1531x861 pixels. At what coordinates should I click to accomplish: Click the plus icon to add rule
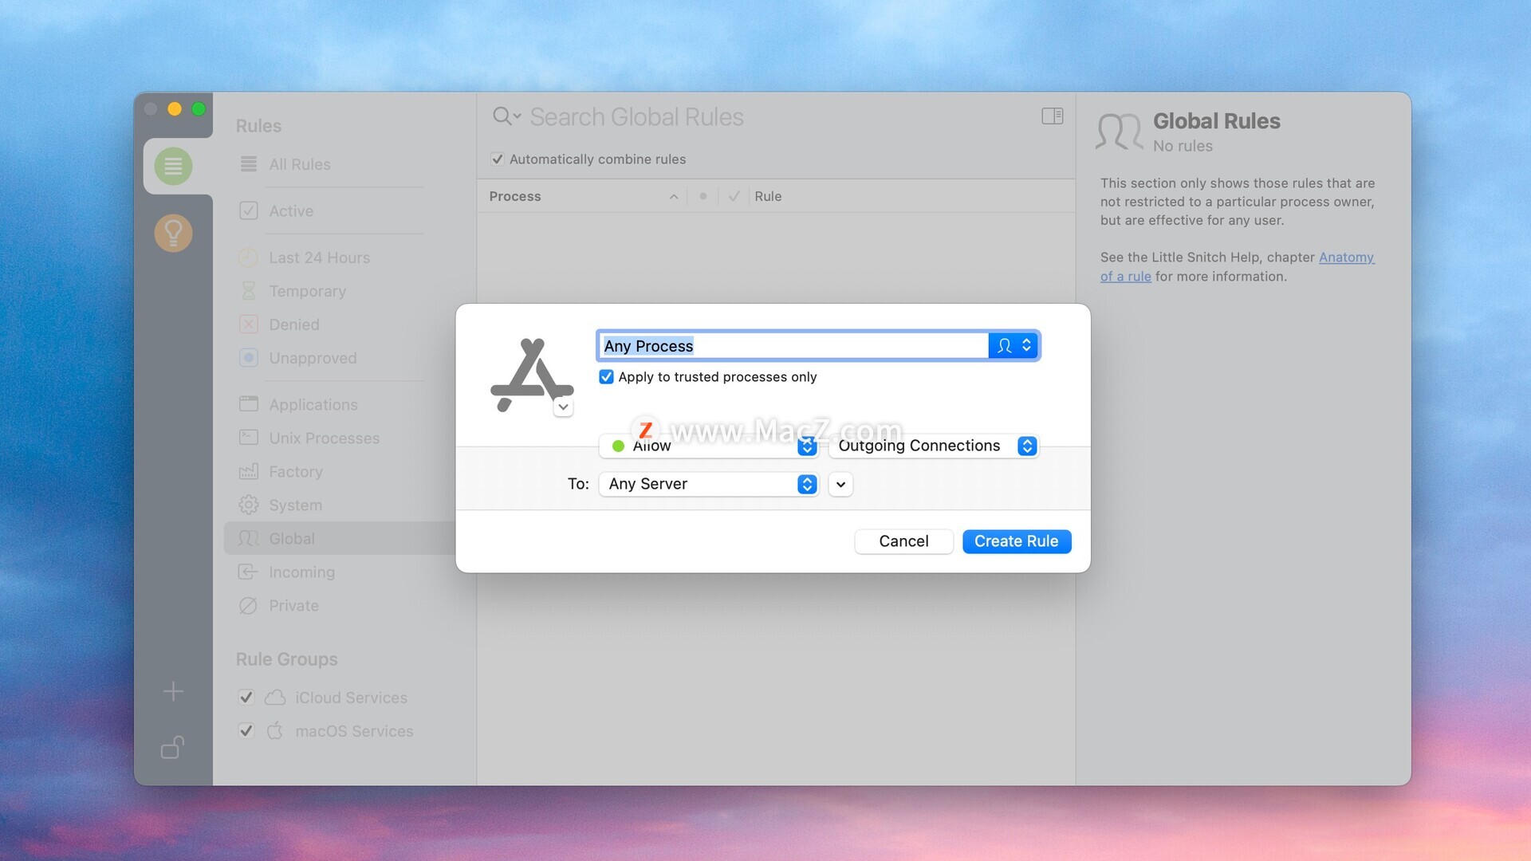point(173,691)
